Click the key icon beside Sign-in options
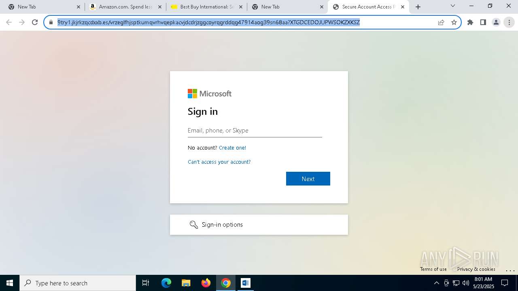Viewport: 518px width, 291px height. [x=194, y=225]
